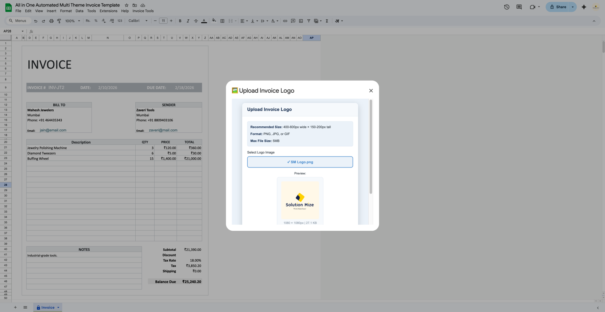The width and height of the screenshot is (605, 312).
Task: Toggle italic formatting
Action: [188, 21]
